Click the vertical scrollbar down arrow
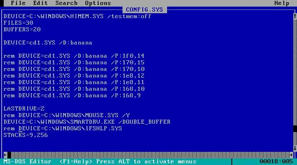 coord(295,148)
